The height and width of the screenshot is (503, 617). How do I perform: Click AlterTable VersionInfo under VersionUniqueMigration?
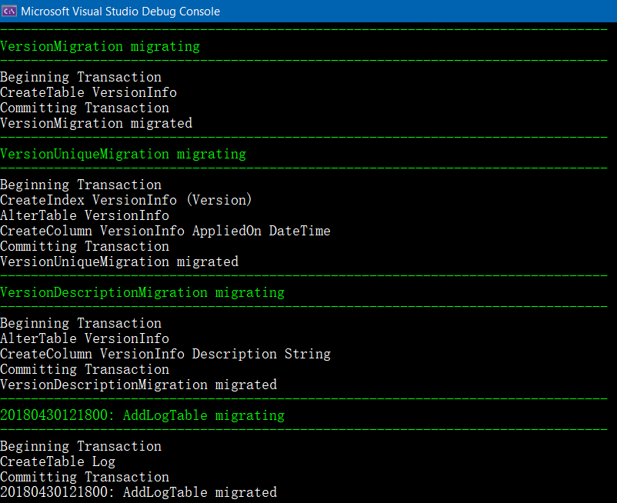[85, 215]
